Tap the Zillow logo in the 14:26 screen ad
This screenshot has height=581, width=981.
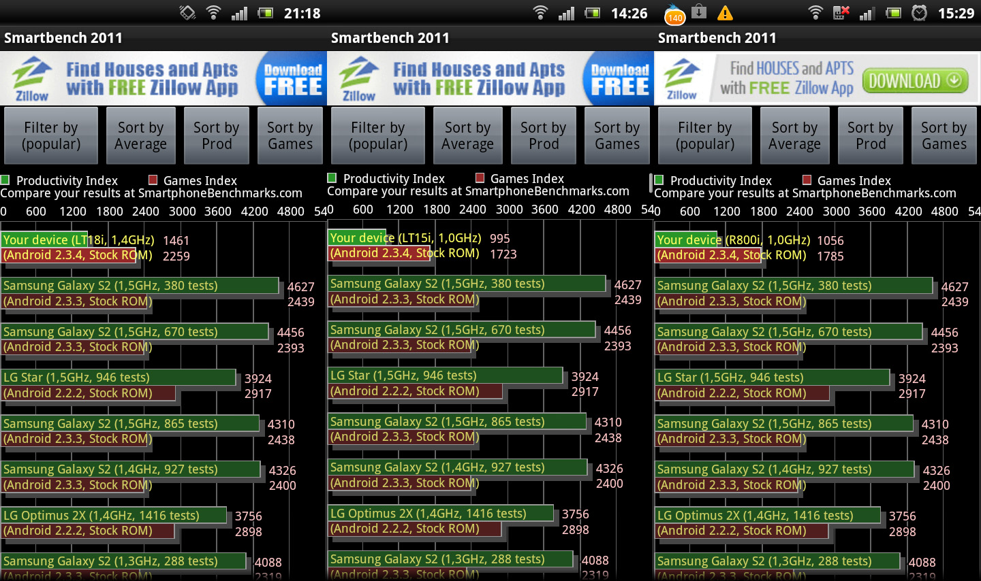pos(358,79)
